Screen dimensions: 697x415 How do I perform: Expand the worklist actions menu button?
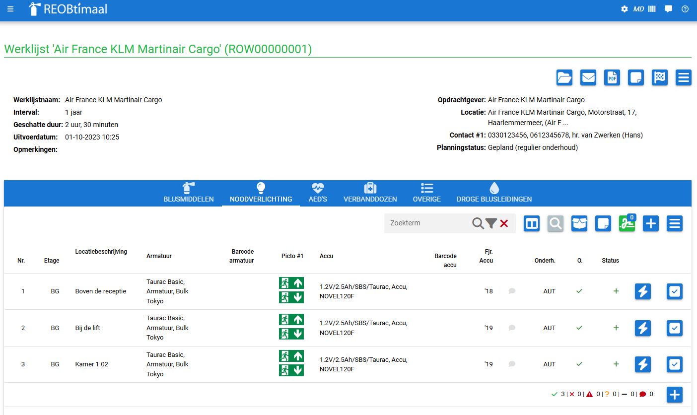coord(684,77)
